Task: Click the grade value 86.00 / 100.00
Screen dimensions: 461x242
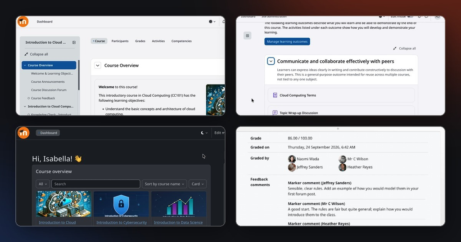Action: pyautogui.click(x=300, y=139)
